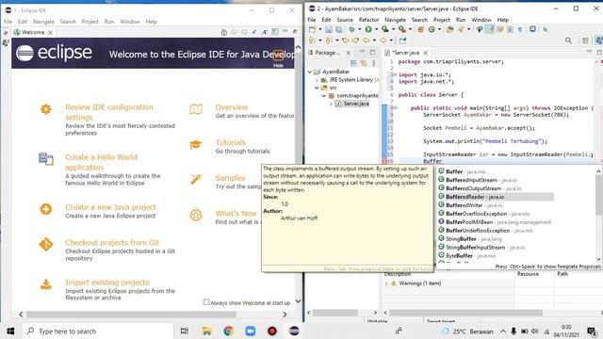Image resolution: width=603 pixels, height=339 pixels.
Task: Expand the Warnings (1 item) row
Action: (x=386, y=283)
